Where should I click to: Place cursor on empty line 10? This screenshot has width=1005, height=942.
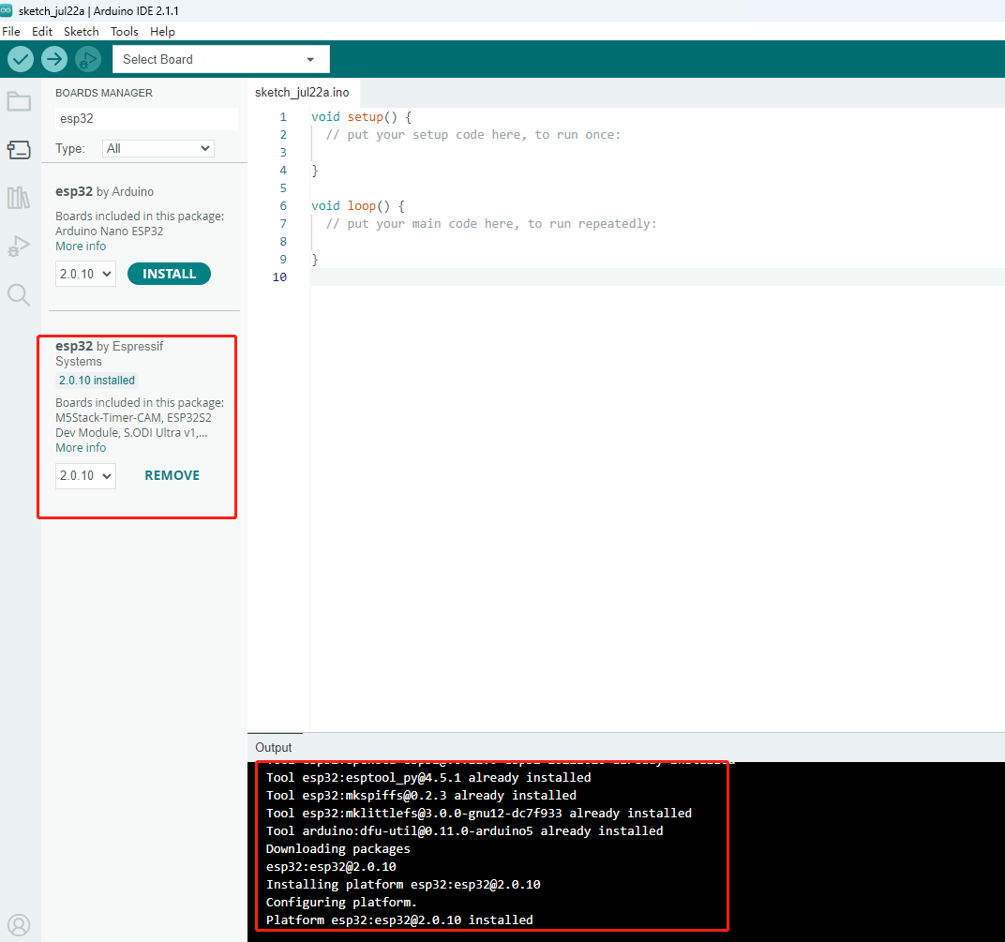(x=657, y=277)
